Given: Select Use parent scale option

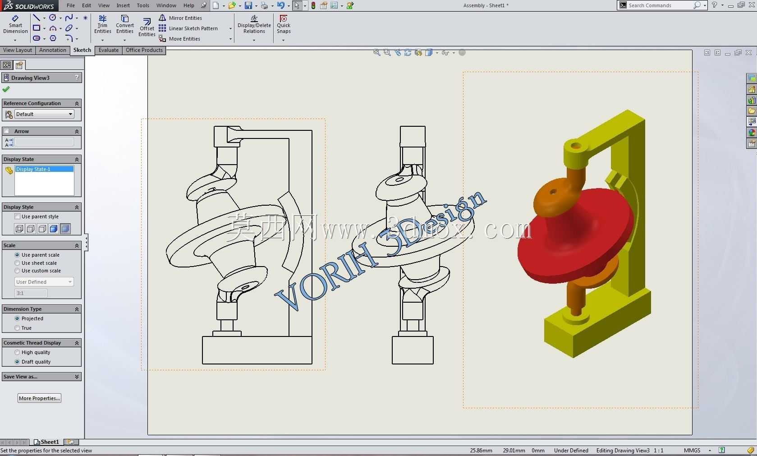Looking at the screenshot, I should [17, 255].
